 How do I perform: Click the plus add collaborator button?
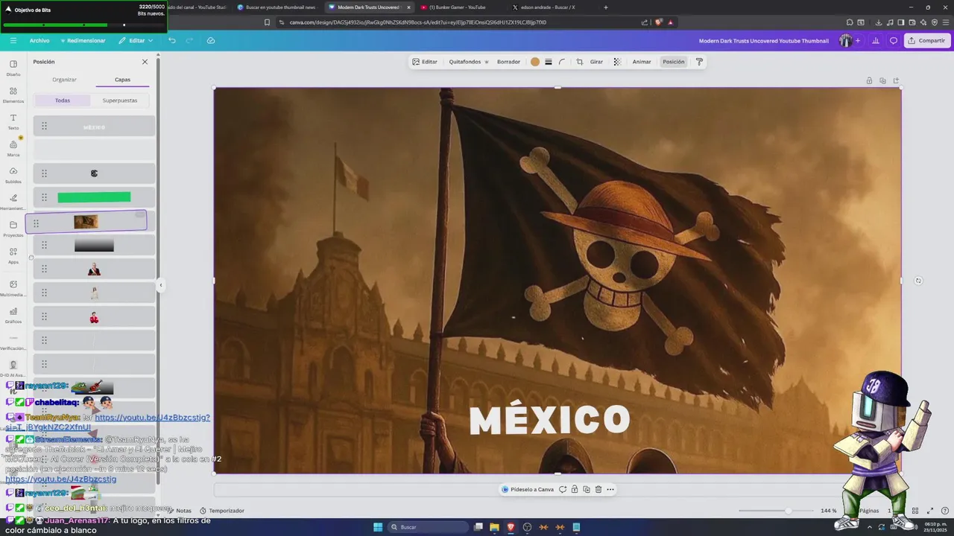(x=858, y=40)
